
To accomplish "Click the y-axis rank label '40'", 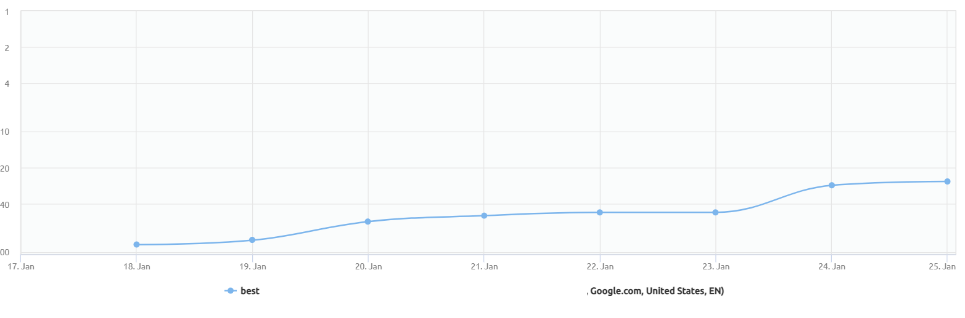I will coord(7,204).
